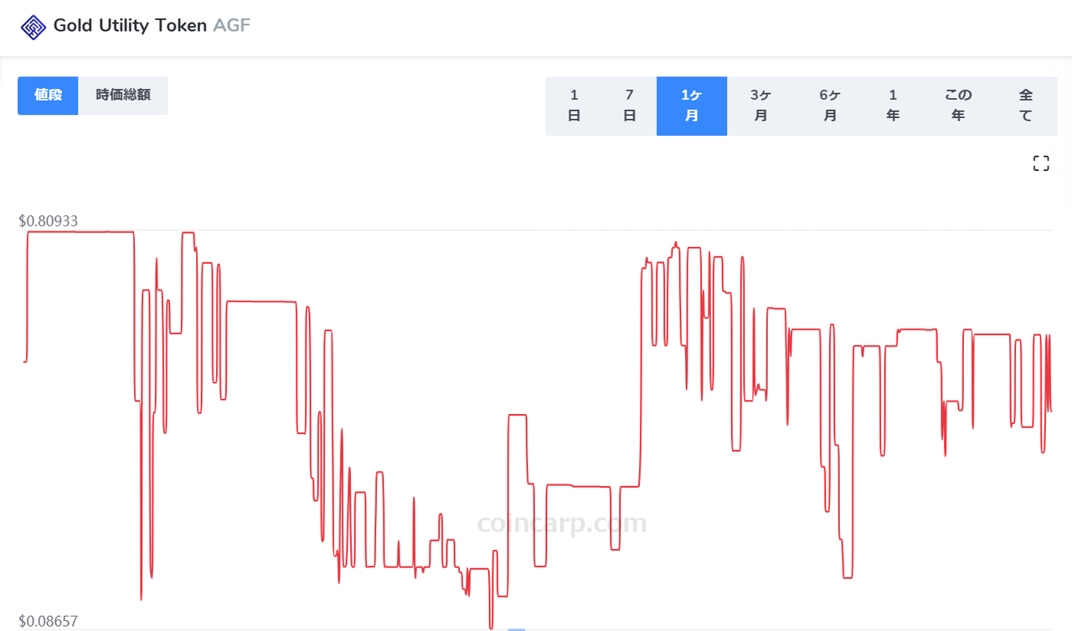Click the coincarp.com watermark in chart

(562, 524)
